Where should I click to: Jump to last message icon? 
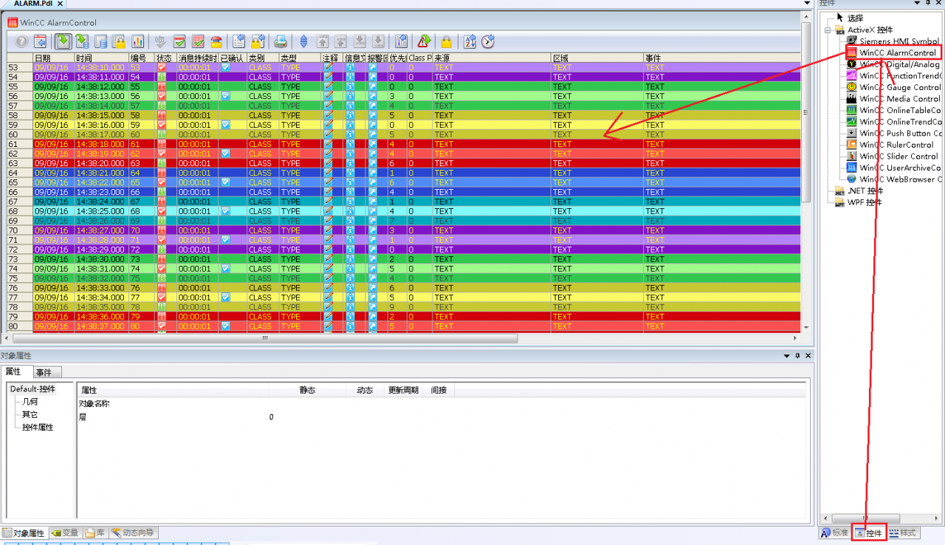coord(378,41)
